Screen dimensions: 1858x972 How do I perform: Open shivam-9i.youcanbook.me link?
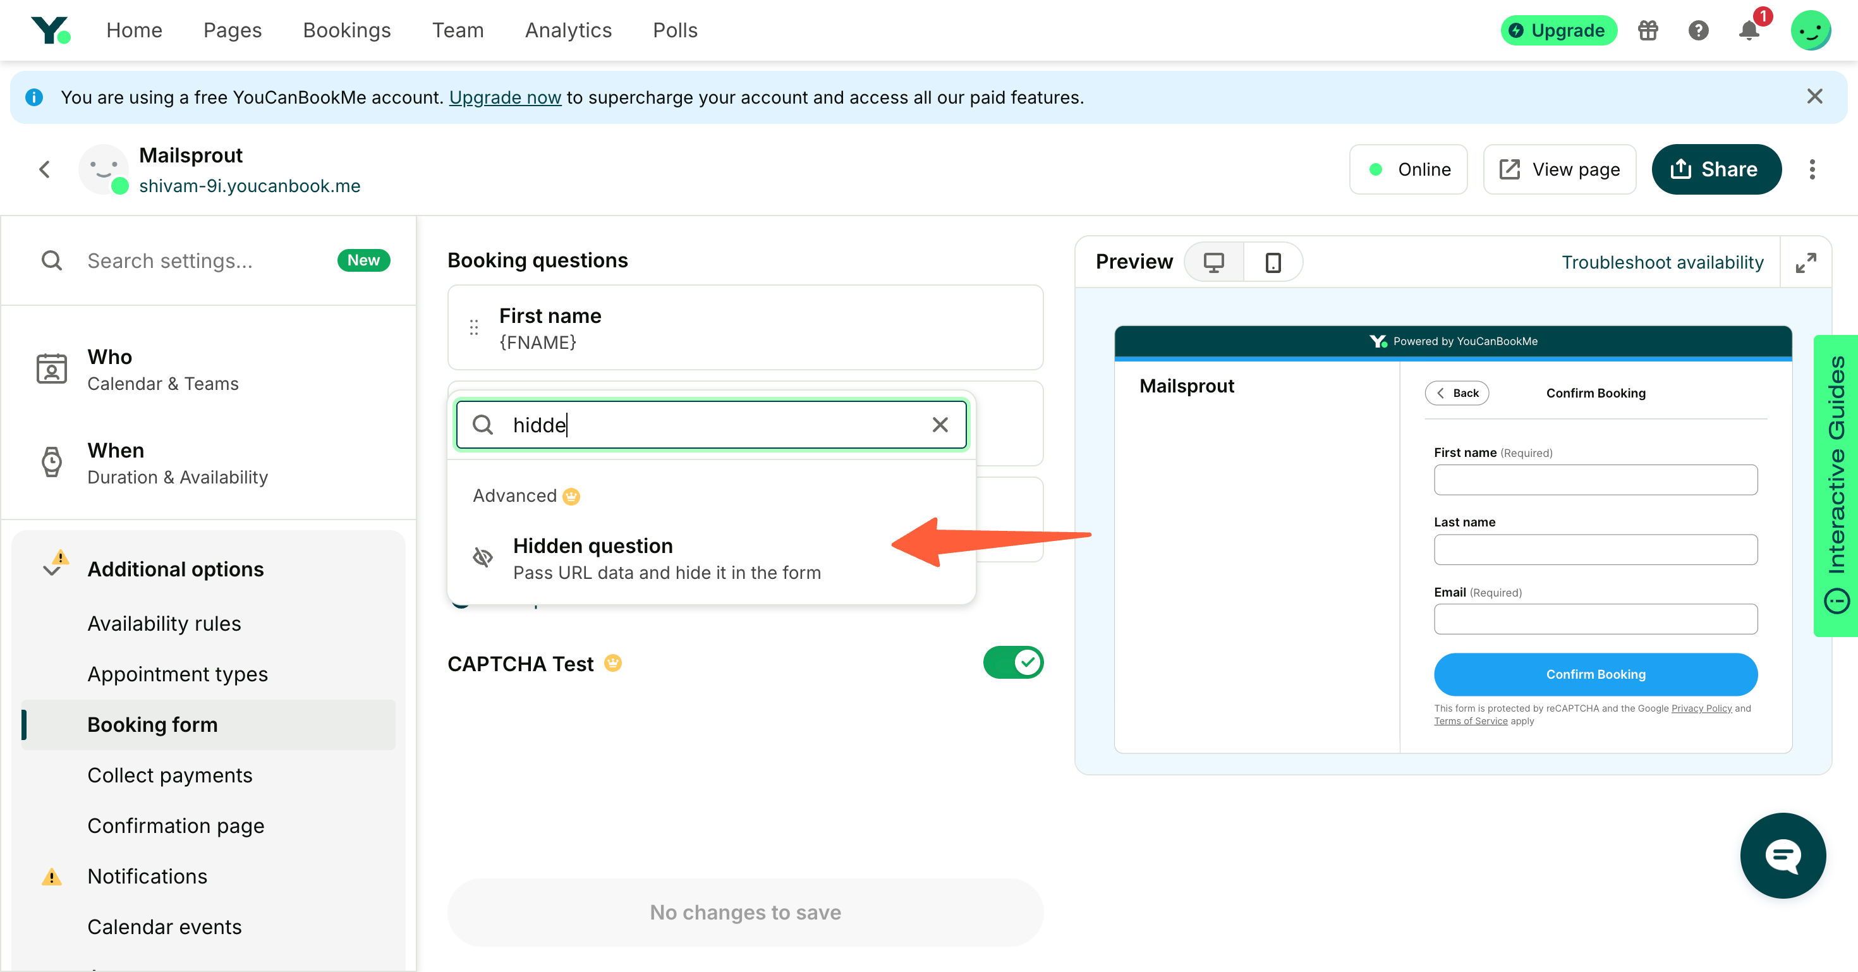coord(250,186)
